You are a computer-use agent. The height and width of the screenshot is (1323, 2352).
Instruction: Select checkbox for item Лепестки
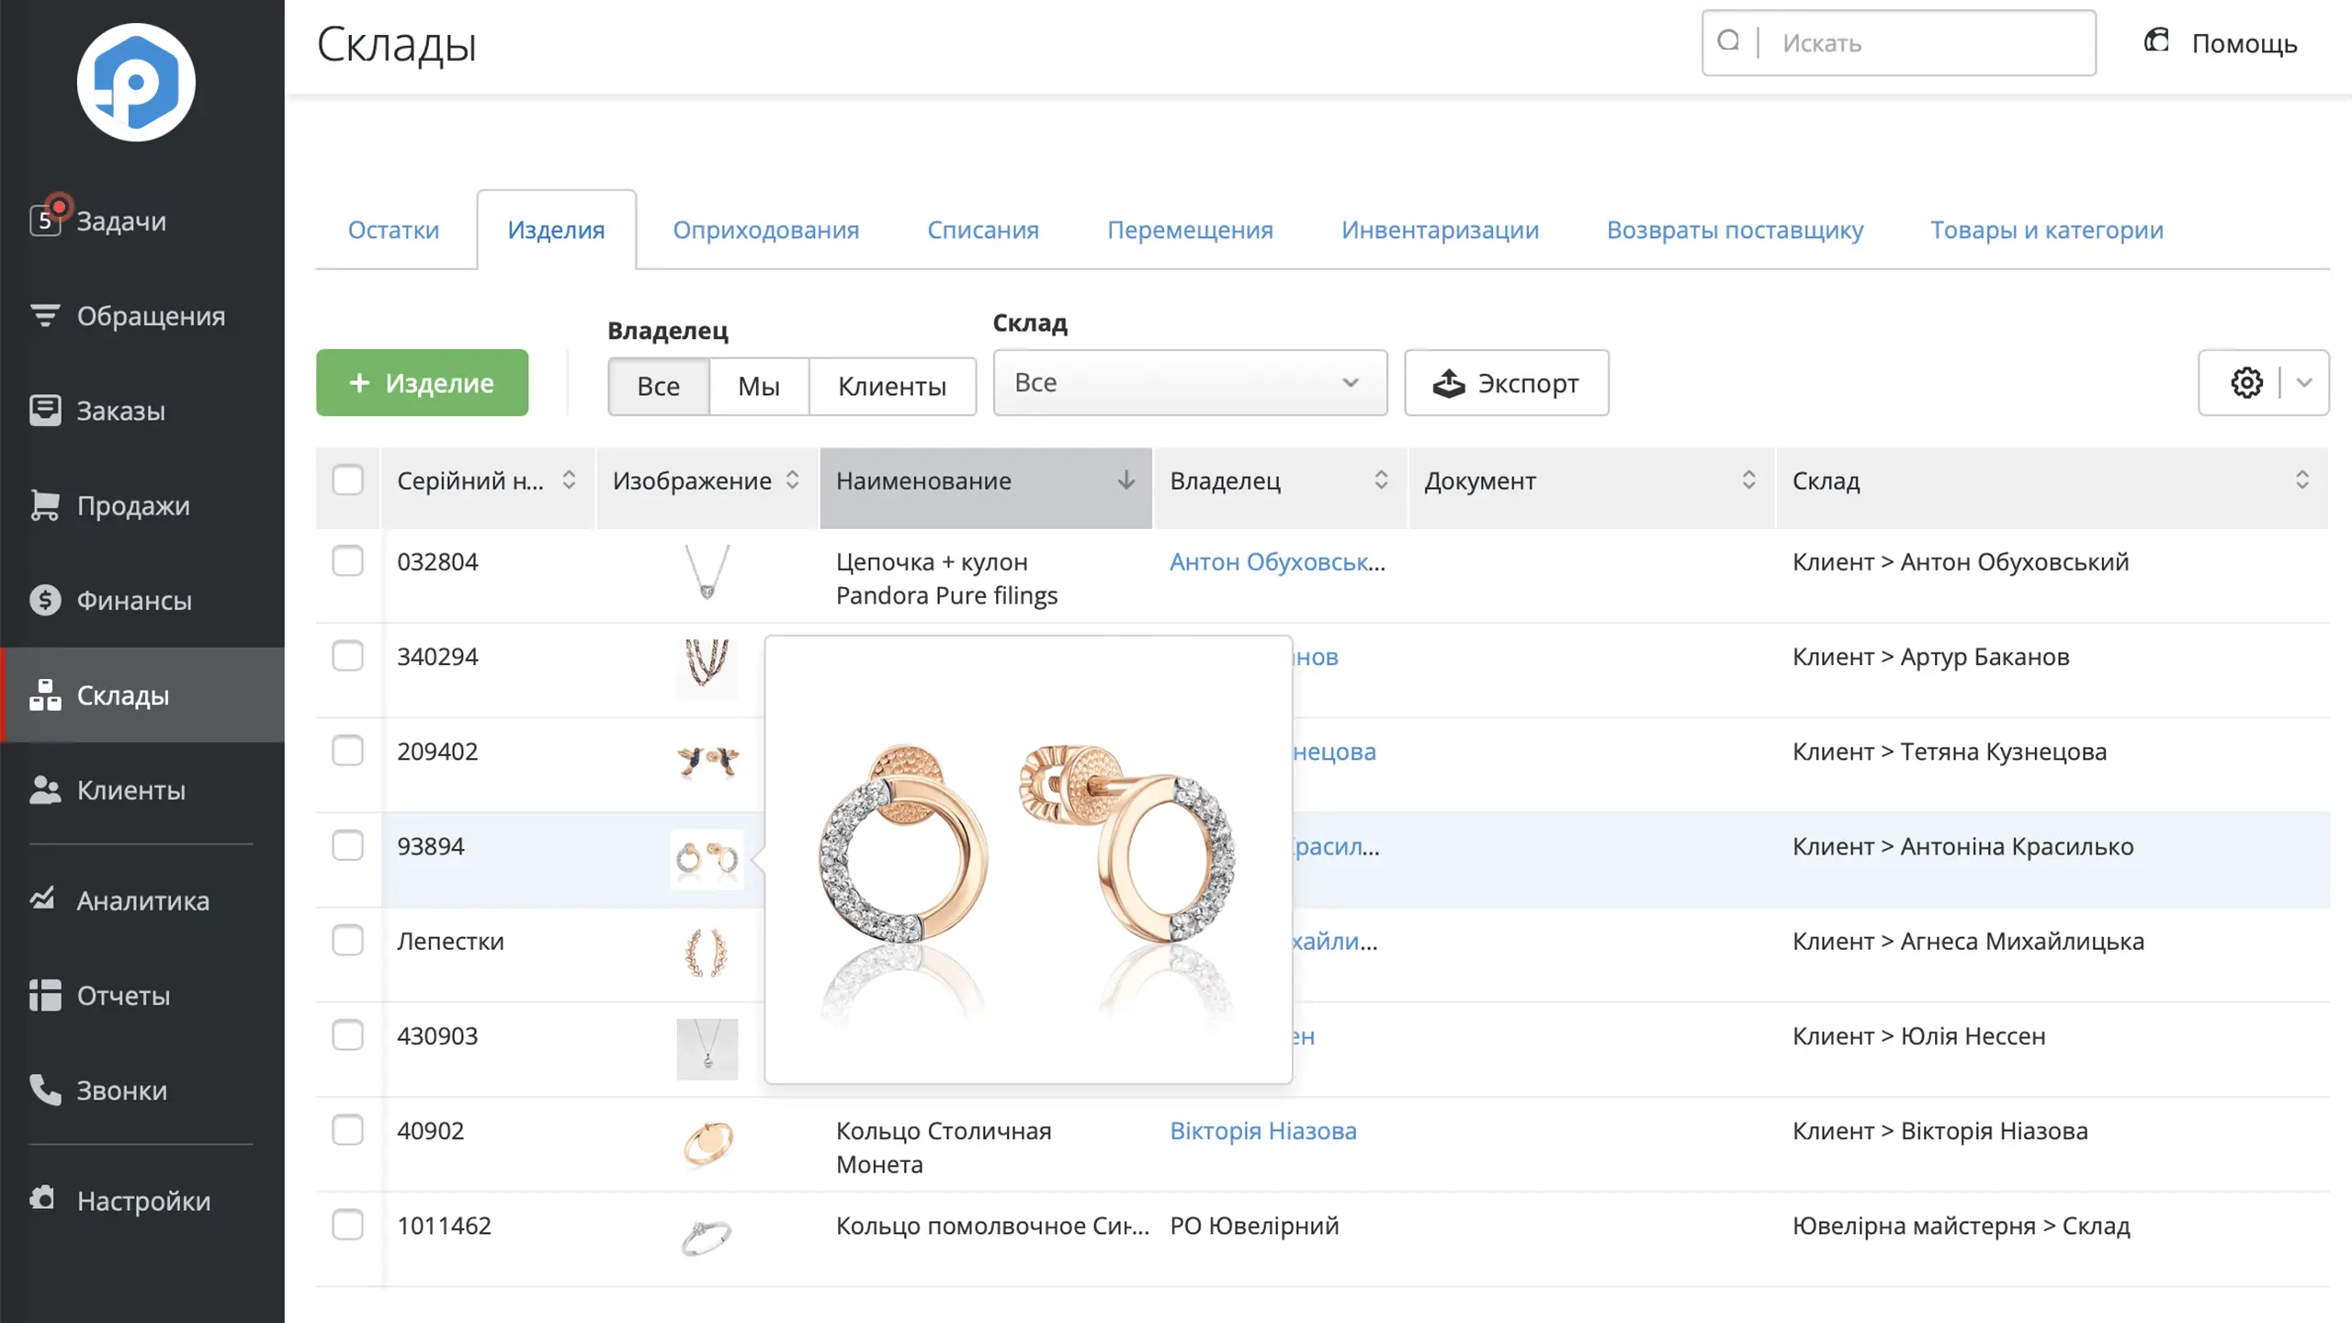347,940
